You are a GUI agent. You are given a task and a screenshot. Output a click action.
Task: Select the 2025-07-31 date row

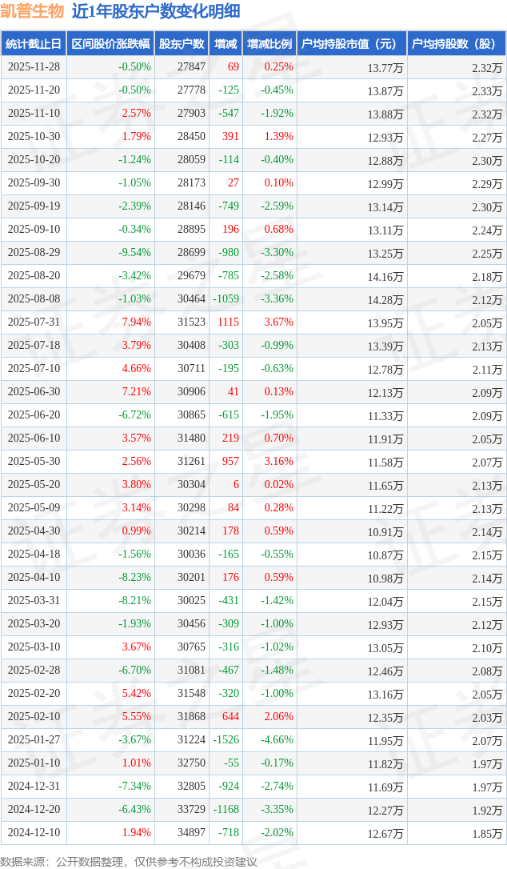pyautogui.click(x=34, y=322)
